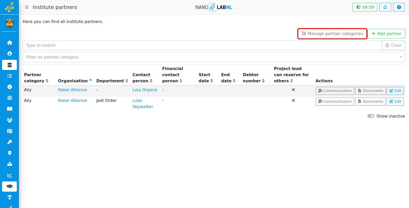Select the institute building sidebar icon
The height and width of the screenshot is (208, 409).
coord(9,65)
